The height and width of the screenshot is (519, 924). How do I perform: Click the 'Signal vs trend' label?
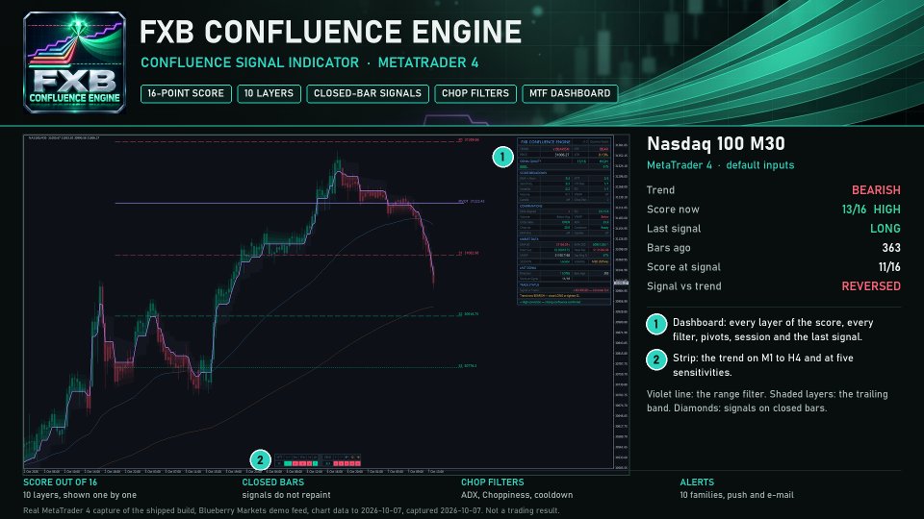tap(684, 286)
